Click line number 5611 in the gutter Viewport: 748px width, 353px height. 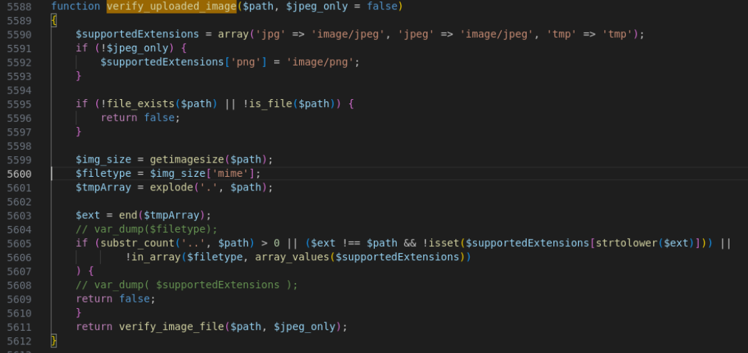[x=19, y=327]
